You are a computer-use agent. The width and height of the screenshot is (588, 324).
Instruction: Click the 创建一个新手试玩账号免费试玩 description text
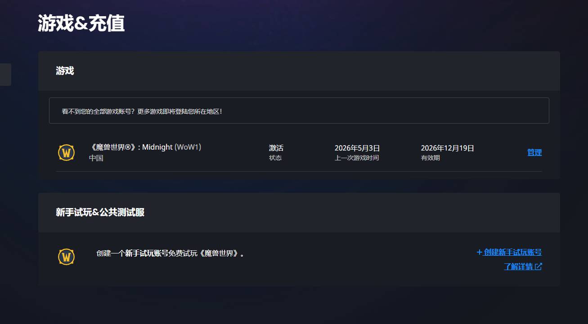171,253
